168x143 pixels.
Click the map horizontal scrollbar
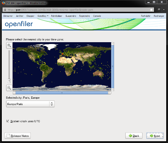(x=62, y=93)
